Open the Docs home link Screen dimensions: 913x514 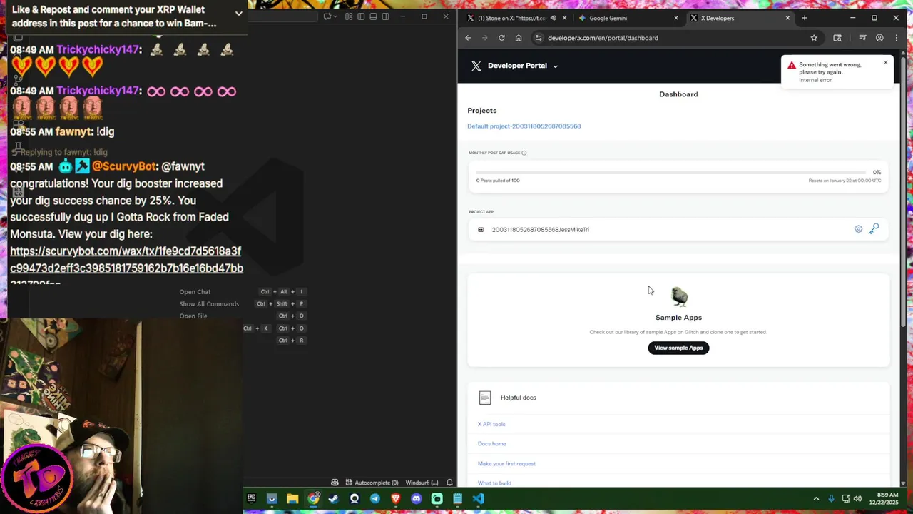coord(492,444)
